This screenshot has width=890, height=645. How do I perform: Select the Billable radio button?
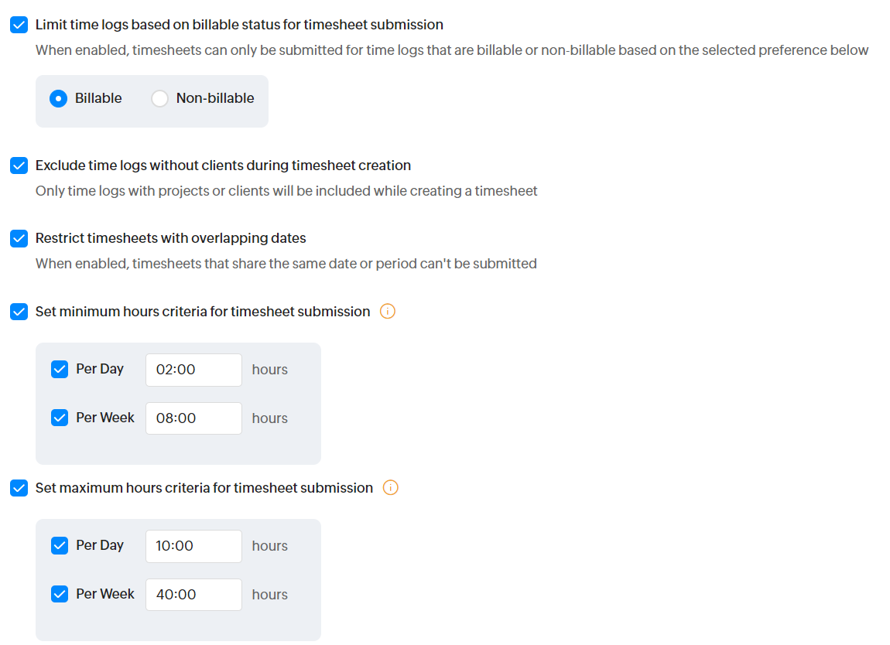(58, 98)
